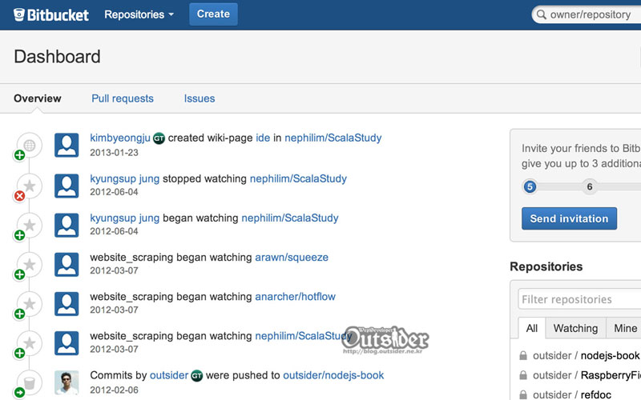Open nephilim/ScalaStudy in the stopped watching entry
This screenshot has width=641, height=400.
point(298,178)
